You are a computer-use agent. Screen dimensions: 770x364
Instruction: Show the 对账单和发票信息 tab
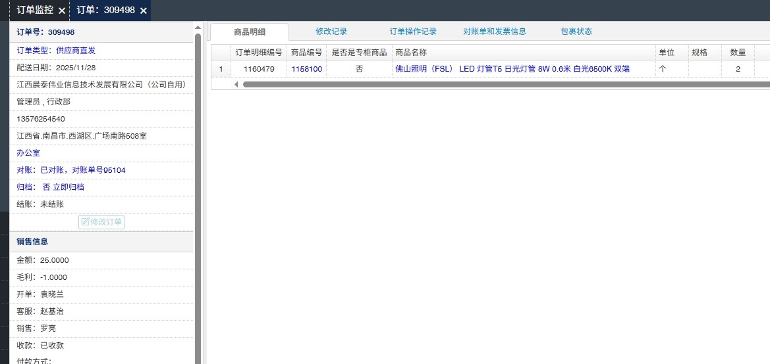coord(495,32)
